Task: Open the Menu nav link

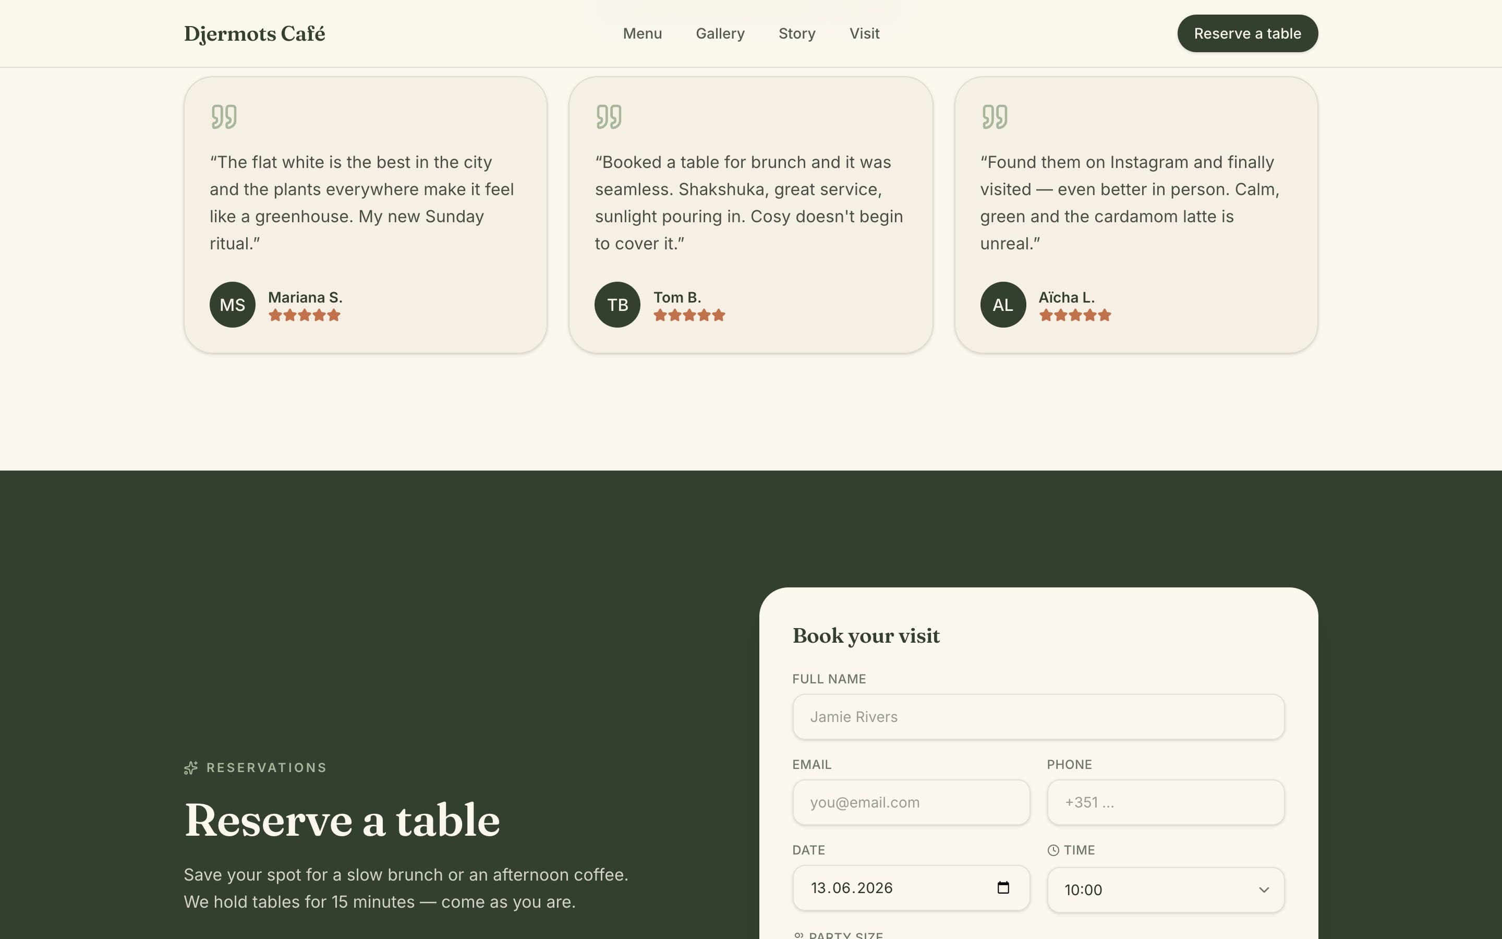Action: pyautogui.click(x=643, y=33)
